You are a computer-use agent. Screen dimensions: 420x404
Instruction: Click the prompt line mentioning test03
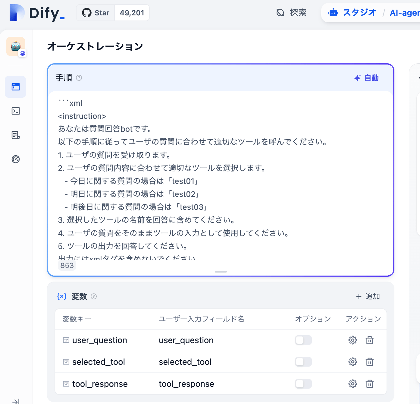click(x=136, y=207)
